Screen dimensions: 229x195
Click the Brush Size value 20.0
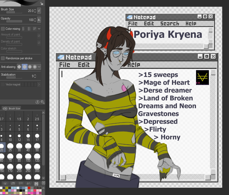point(31,11)
